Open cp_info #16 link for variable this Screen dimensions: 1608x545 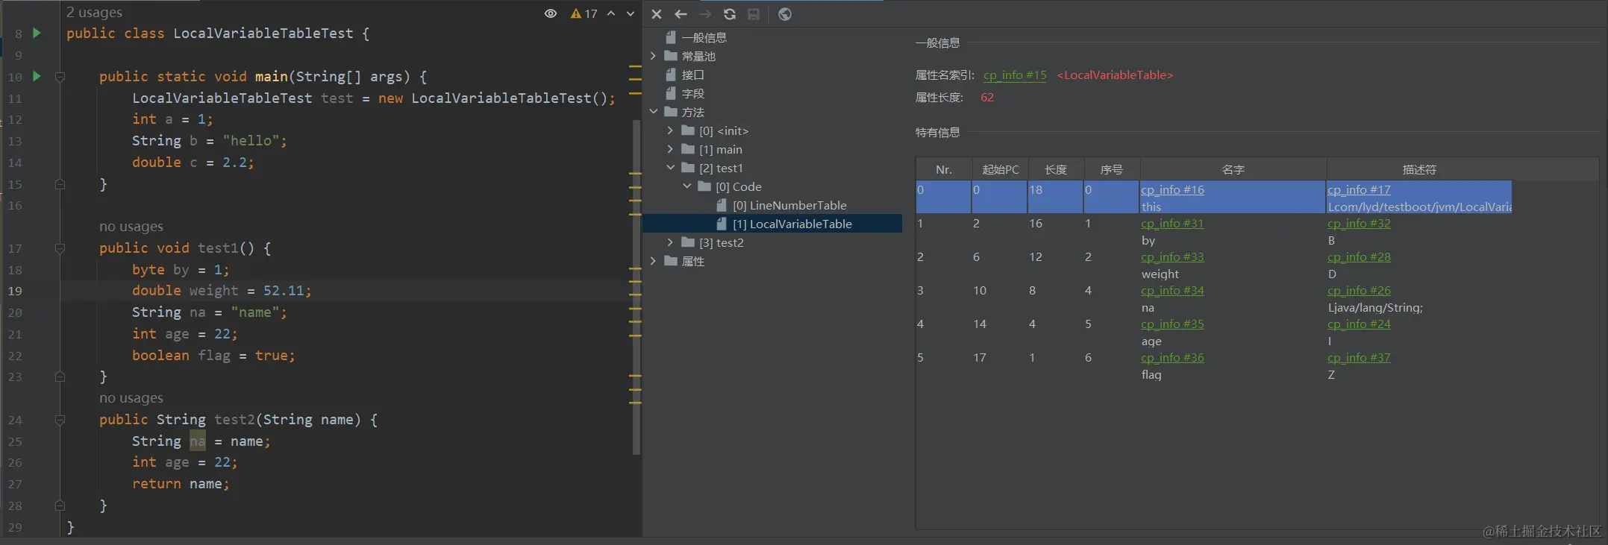click(1172, 190)
